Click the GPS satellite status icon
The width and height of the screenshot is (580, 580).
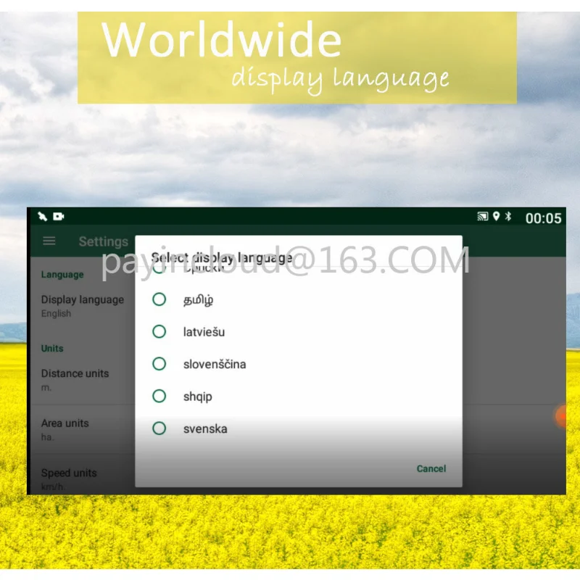pos(43,216)
